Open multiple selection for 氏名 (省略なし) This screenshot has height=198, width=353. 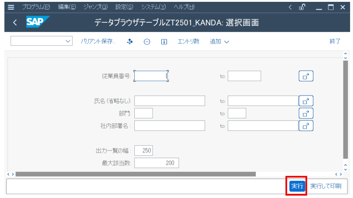click(x=306, y=101)
